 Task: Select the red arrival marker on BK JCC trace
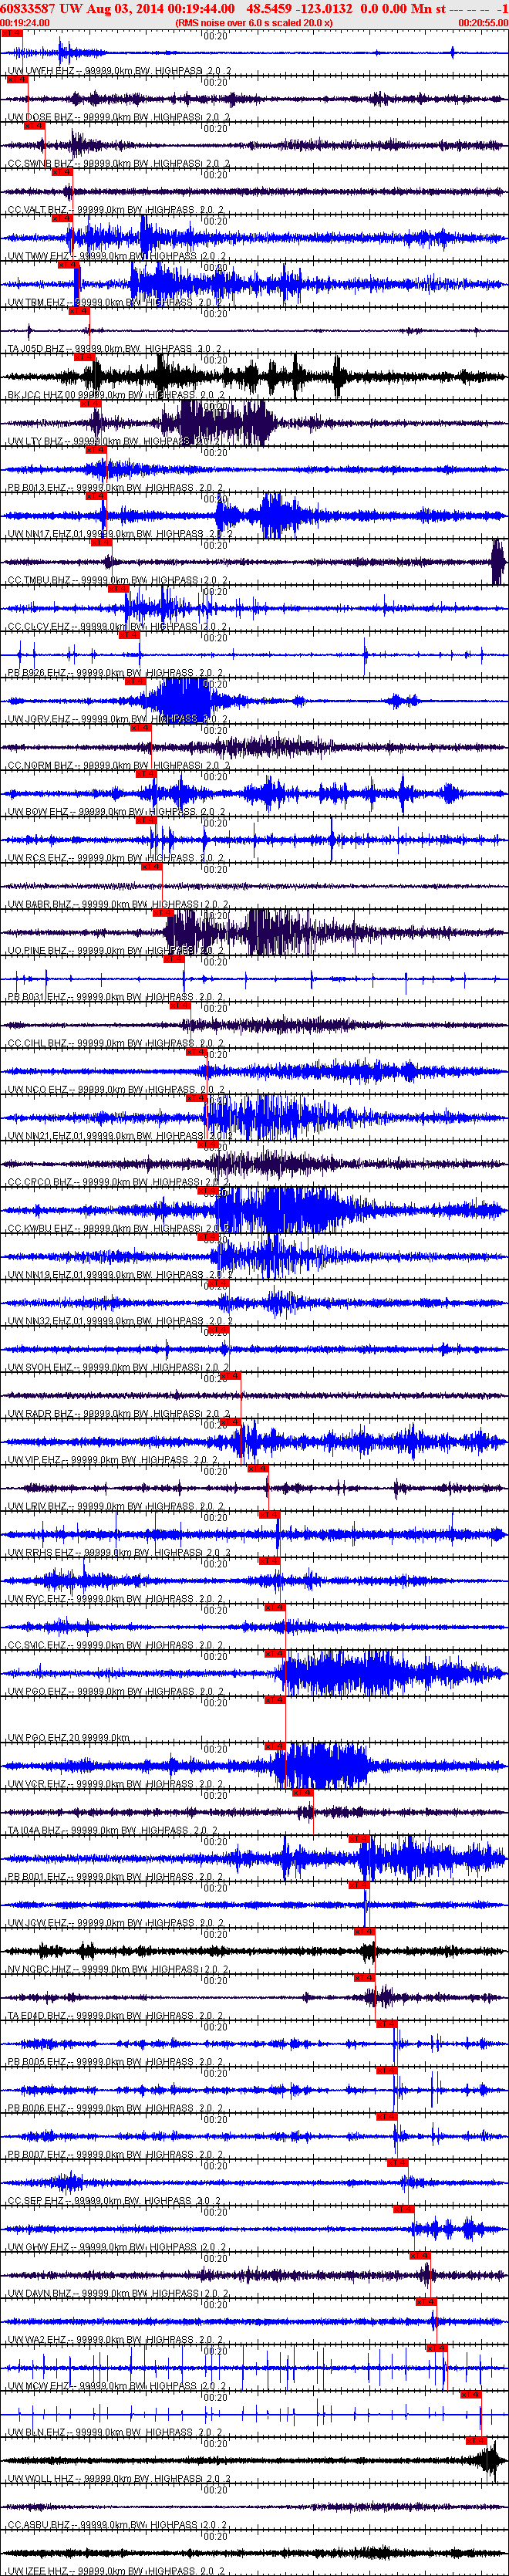(x=85, y=357)
